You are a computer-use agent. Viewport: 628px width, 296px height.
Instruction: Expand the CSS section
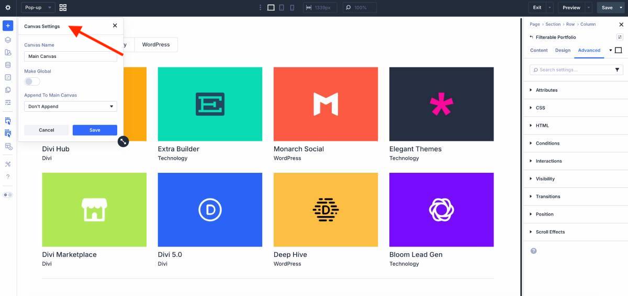[575, 108]
